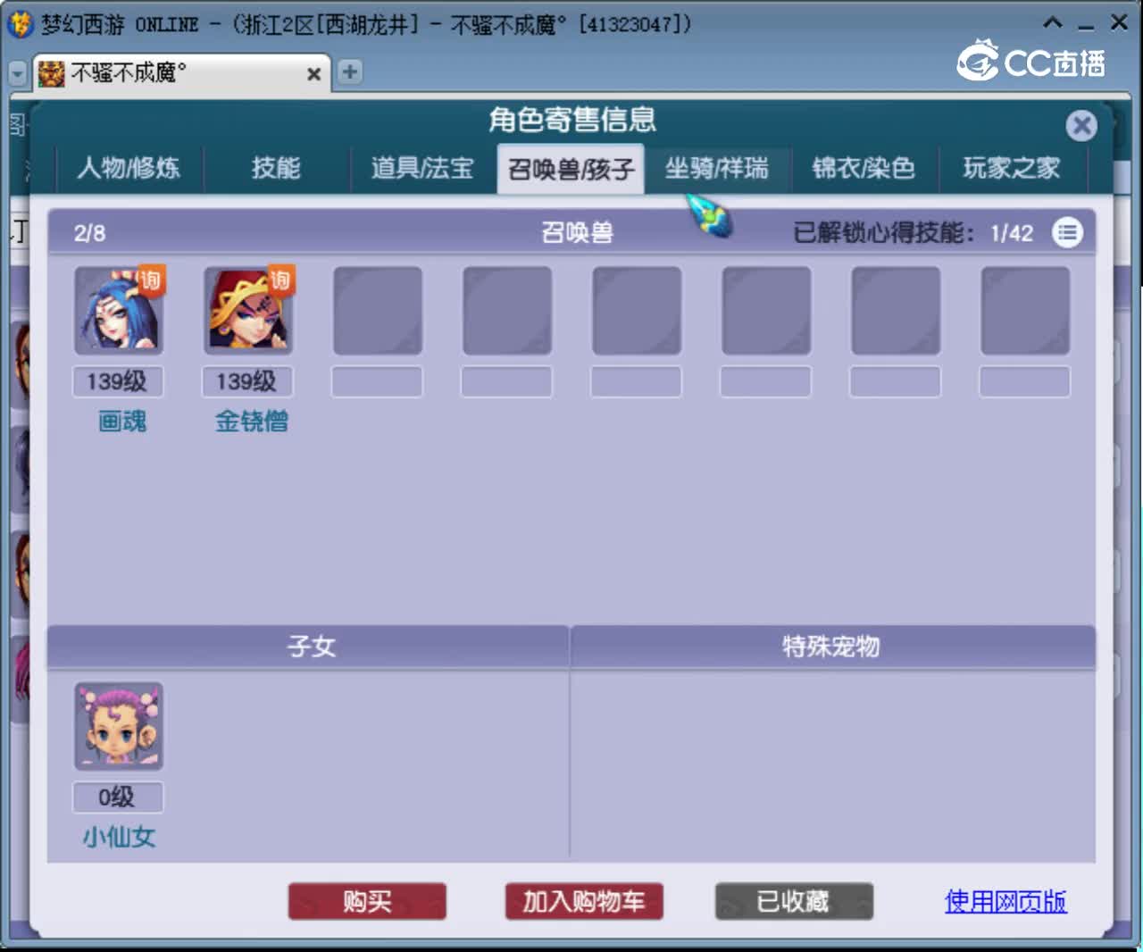Click the 询 badge on 金铙僧
1143x952 pixels.
click(x=280, y=280)
